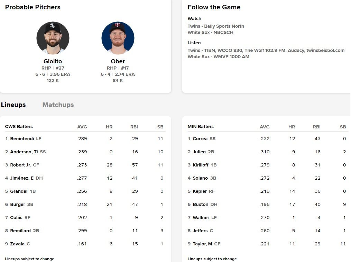Viewport: 351px width, 262px height.
Task: Open Zavala's player page
Action: (x=17, y=244)
